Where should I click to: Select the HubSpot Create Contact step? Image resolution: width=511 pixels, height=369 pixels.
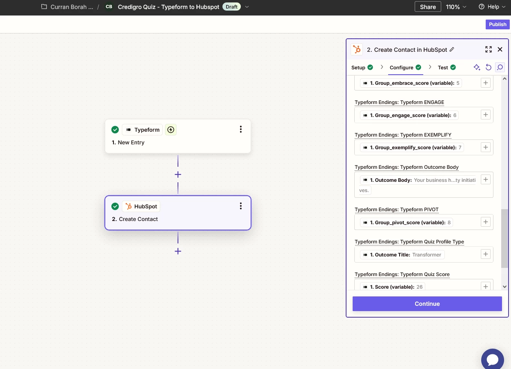point(178,213)
